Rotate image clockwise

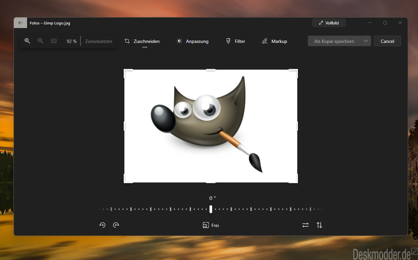point(116,225)
